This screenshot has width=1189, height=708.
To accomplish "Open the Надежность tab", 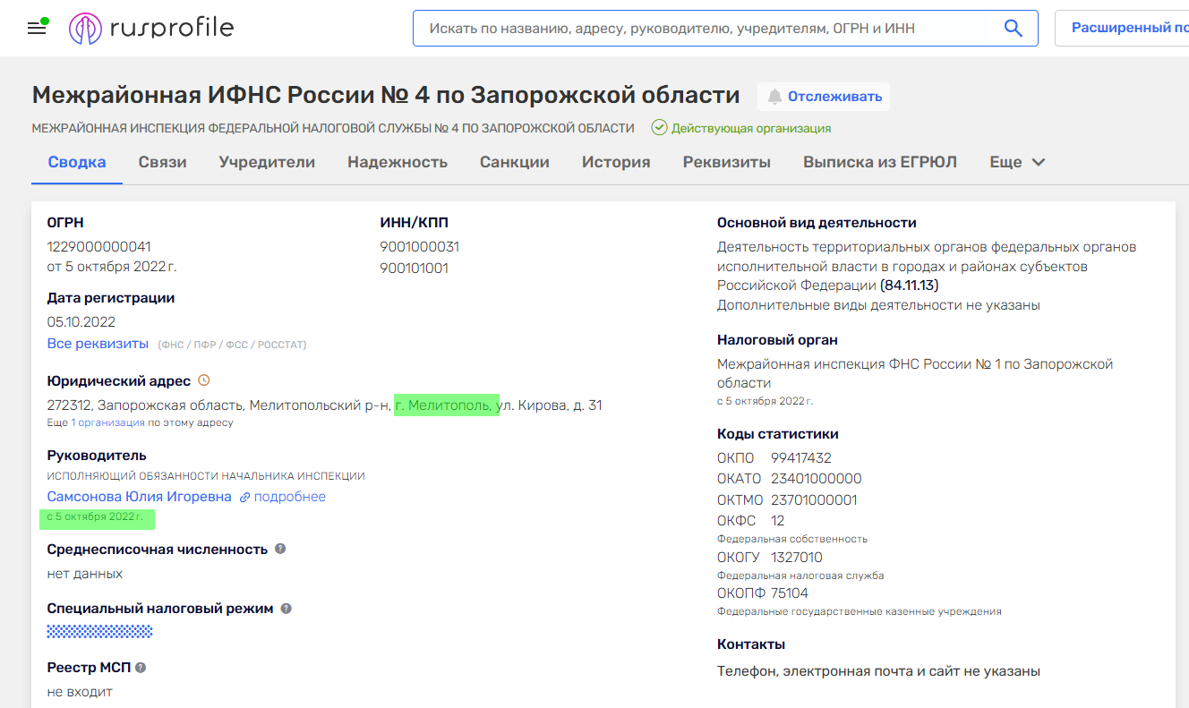I will point(398,162).
